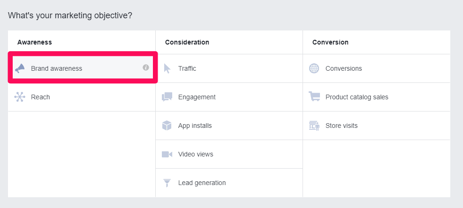463x208 pixels.
Task: Click the Traffic cursor arrow icon
Action: [167, 68]
